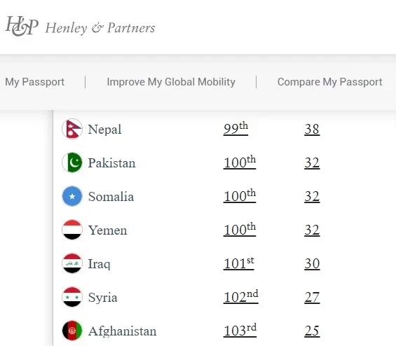
Task: Open Afghanistan's 103rd rank link
Action: pyautogui.click(x=240, y=331)
